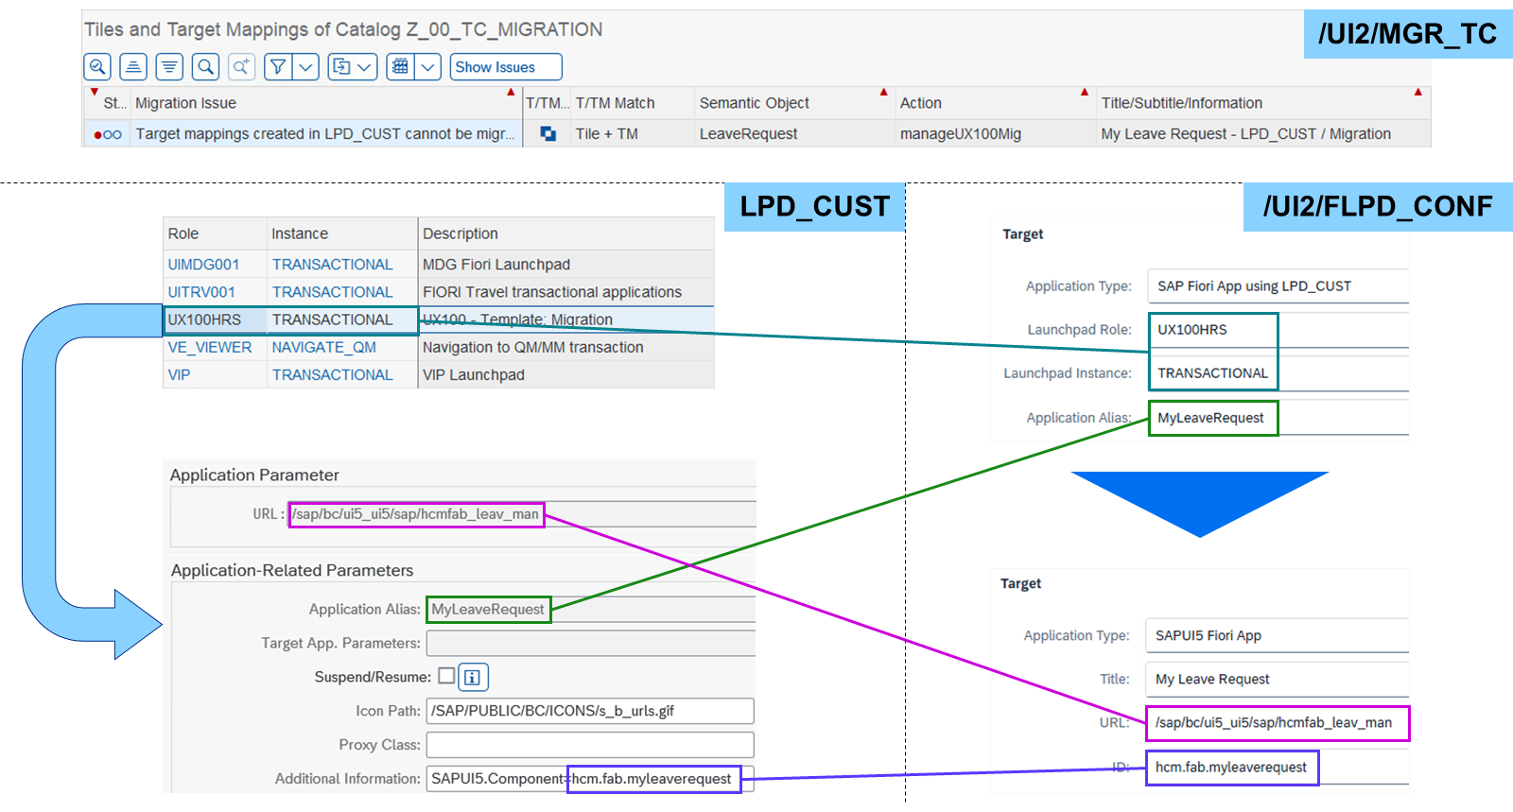Click the LPD_CUST URL field
The height and width of the screenshot is (812, 1513).
[522, 514]
